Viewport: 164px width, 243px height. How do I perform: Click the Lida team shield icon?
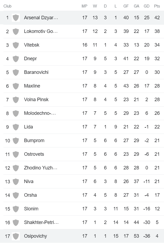tap(16, 127)
